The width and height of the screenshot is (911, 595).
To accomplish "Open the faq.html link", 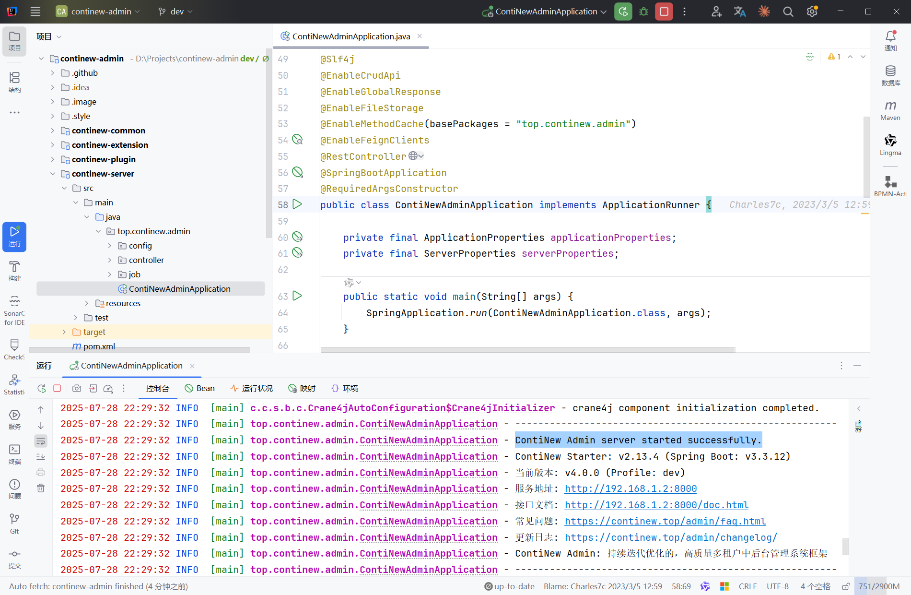I will [665, 521].
